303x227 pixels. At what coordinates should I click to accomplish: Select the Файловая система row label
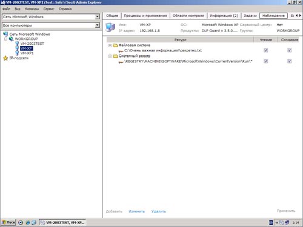click(135, 45)
